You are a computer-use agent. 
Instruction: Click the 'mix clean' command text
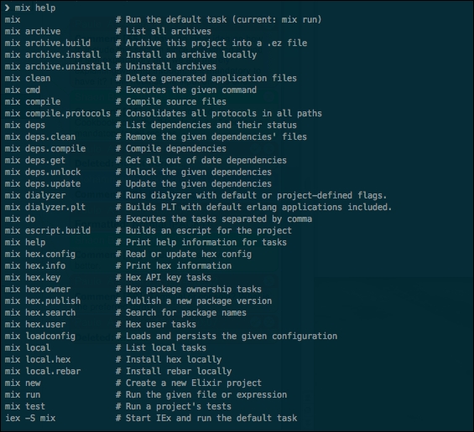(x=28, y=79)
